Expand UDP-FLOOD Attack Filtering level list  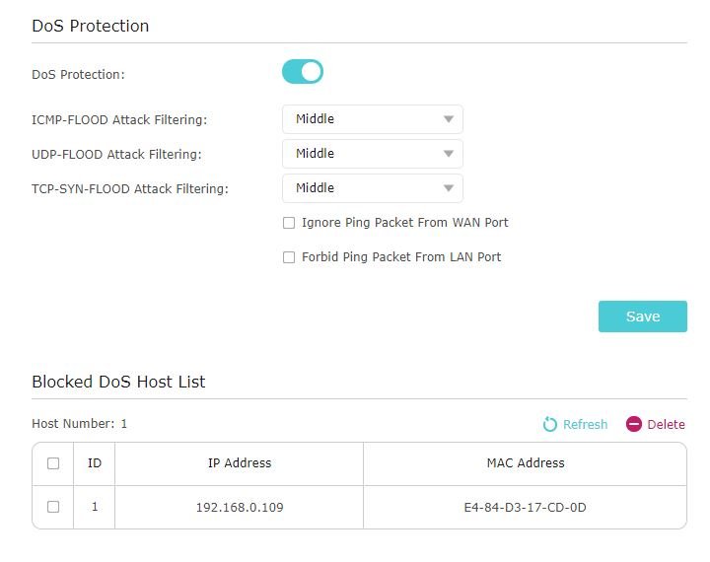[372, 154]
